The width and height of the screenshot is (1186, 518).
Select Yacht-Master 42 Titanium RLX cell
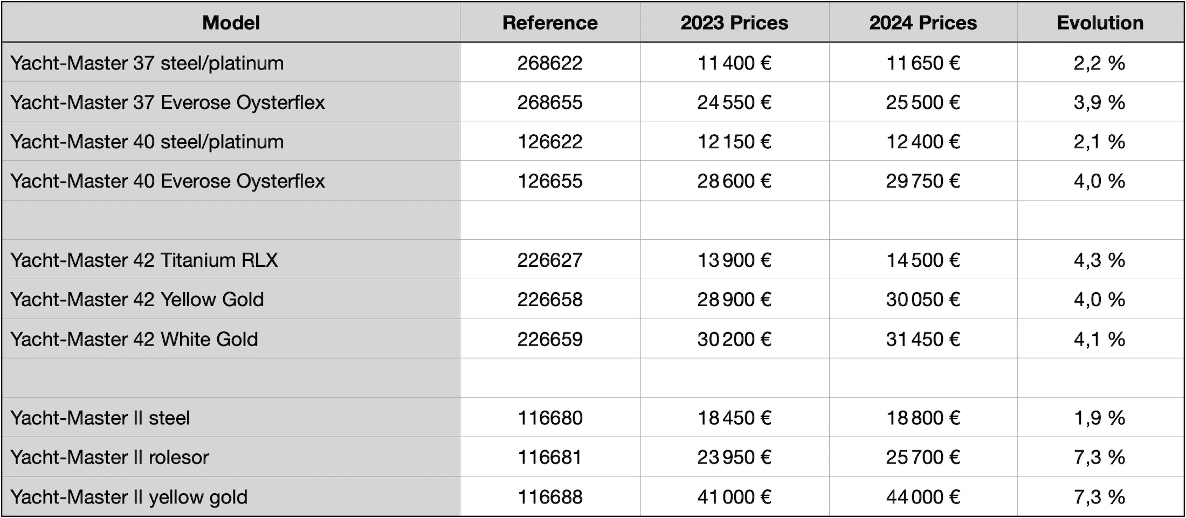pyautogui.click(x=144, y=260)
